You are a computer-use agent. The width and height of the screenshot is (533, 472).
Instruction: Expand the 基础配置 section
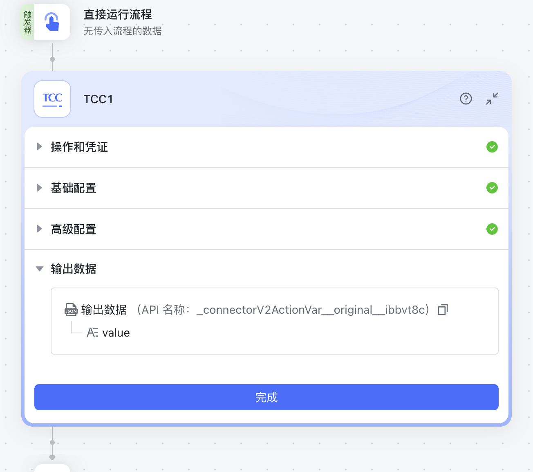coord(39,188)
